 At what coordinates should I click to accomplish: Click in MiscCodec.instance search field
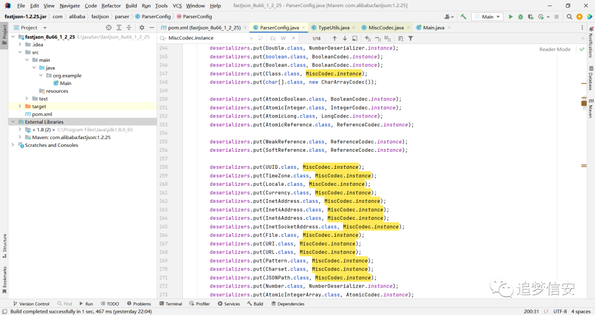[207, 38]
